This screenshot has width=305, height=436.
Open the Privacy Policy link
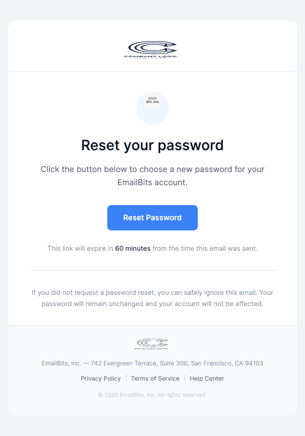(x=101, y=378)
